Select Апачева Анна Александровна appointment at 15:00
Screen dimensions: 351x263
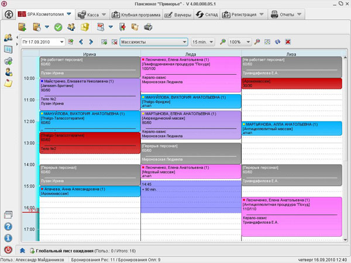click(x=89, y=192)
